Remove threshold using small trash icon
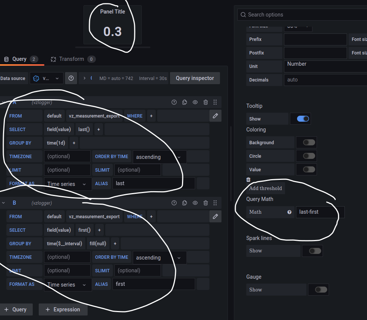Image resolution: width=367 pixels, height=320 pixels. click(248, 180)
